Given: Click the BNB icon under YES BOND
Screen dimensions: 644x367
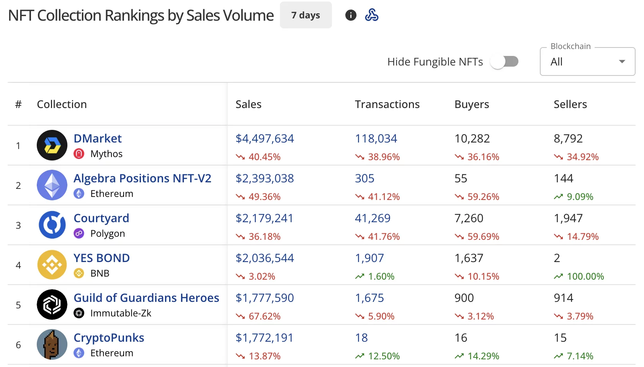Looking at the screenshot, I should point(79,273).
